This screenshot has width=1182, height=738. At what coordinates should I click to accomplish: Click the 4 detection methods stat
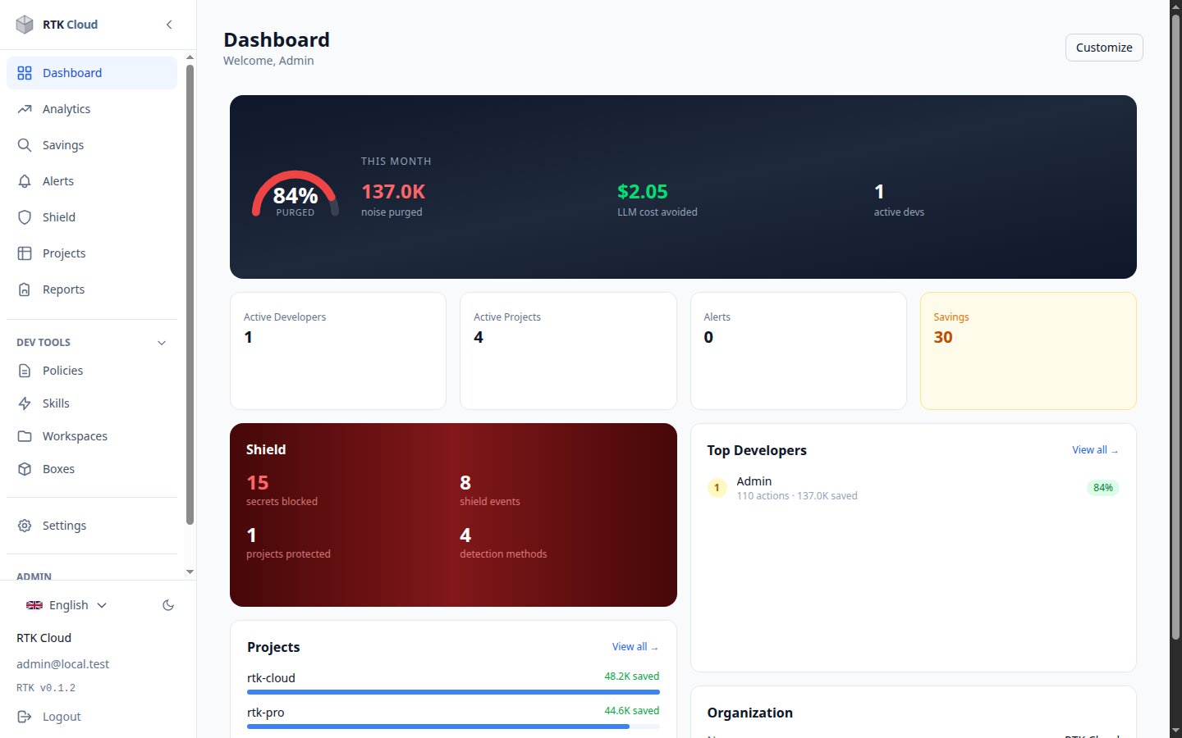point(503,543)
